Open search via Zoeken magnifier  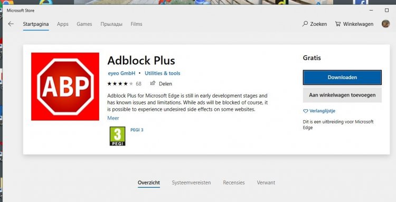click(305, 24)
